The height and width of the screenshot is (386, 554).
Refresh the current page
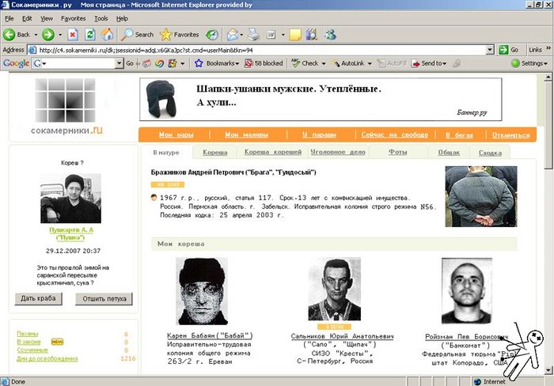pyautogui.click(x=90, y=35)
